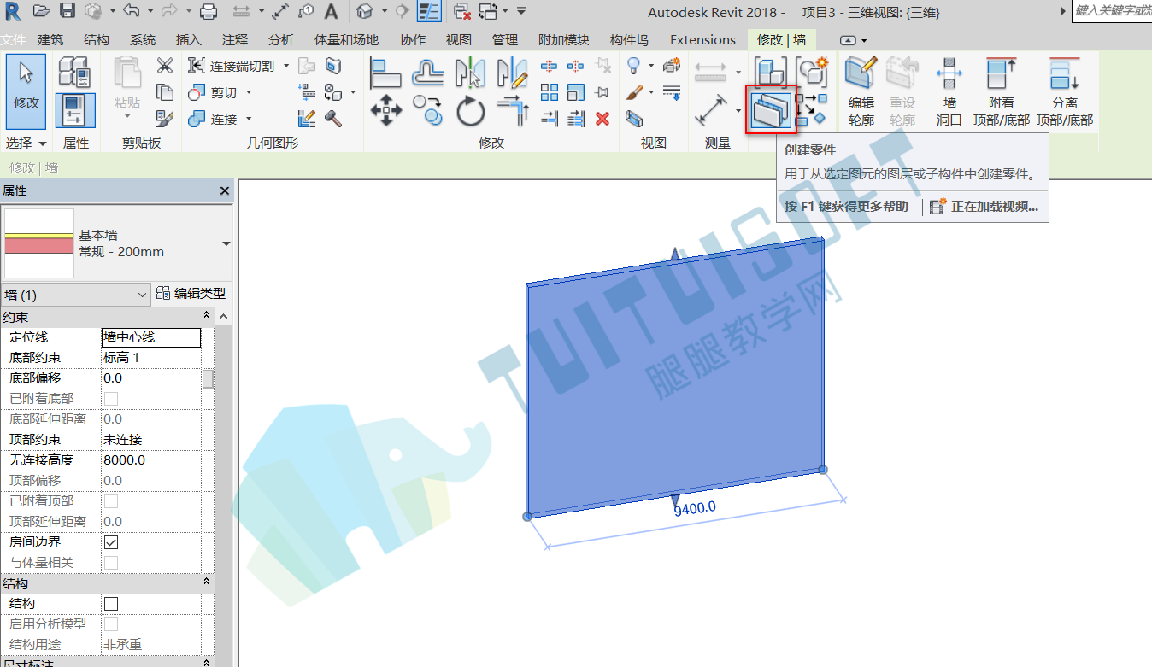Open the 墙 (1) element filter dropdown
This screenshot has width=1152, height=667.
coord(76,295)
